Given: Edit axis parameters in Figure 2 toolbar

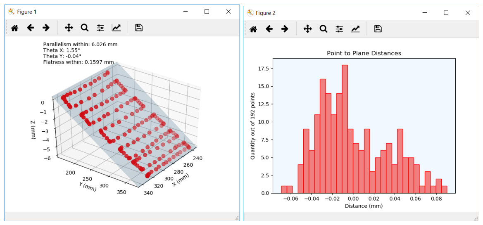Looking at the screenshot, I should coord(355,29).
